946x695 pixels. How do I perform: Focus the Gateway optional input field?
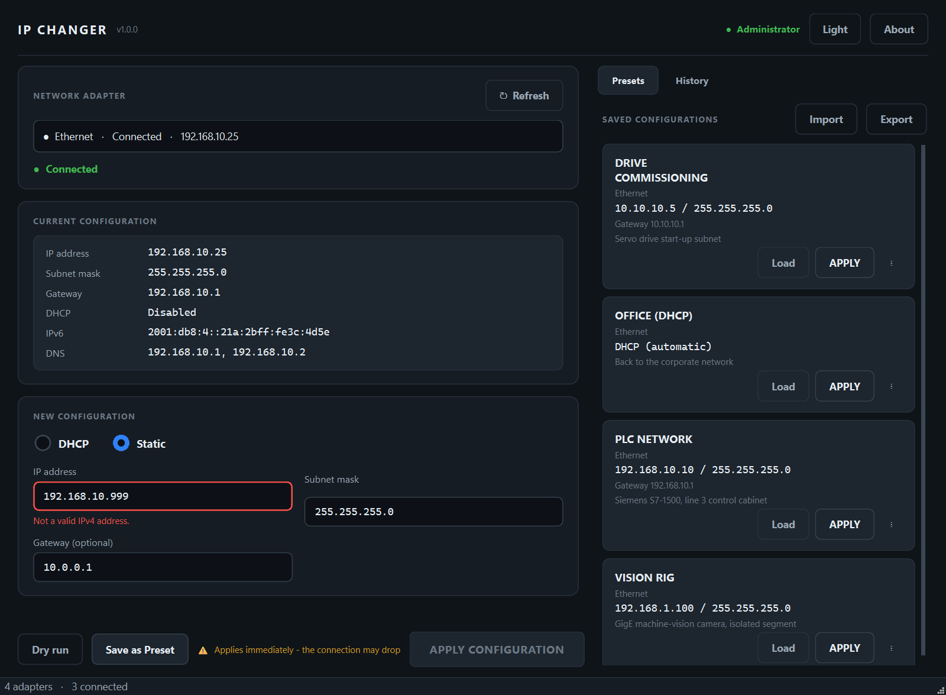pyautogui.click(x=163, y=567)
